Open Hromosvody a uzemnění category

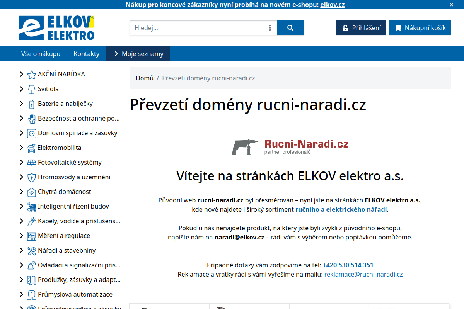(74, 177)
